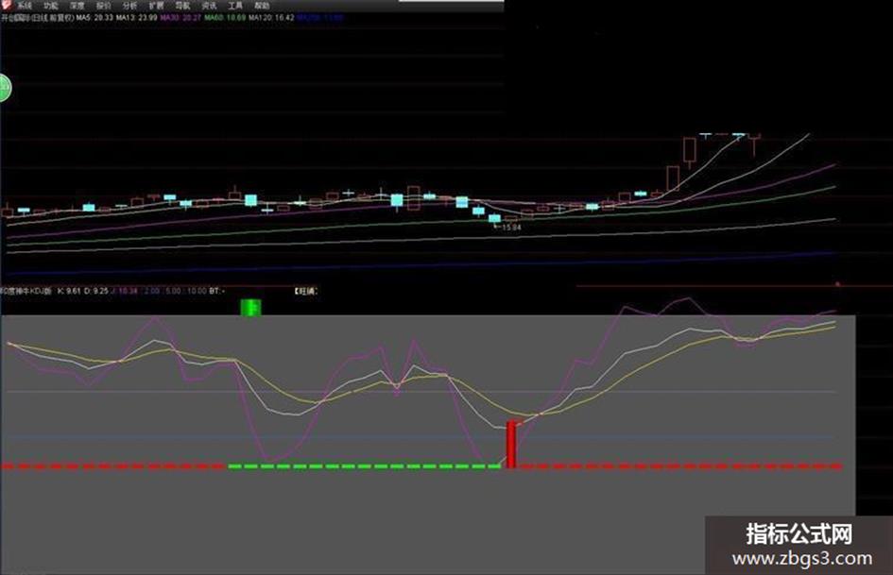Click the D: 9.25 value
Viewport: 893px width, 575px height.
coord(96,291)
